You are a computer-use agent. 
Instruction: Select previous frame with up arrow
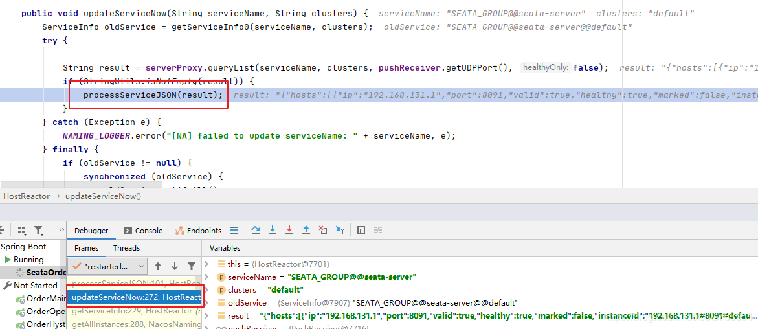pos(157,266)
